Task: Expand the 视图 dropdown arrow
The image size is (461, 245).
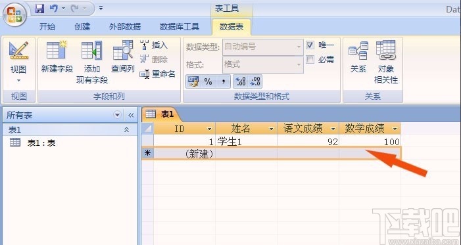Action: 18,81
